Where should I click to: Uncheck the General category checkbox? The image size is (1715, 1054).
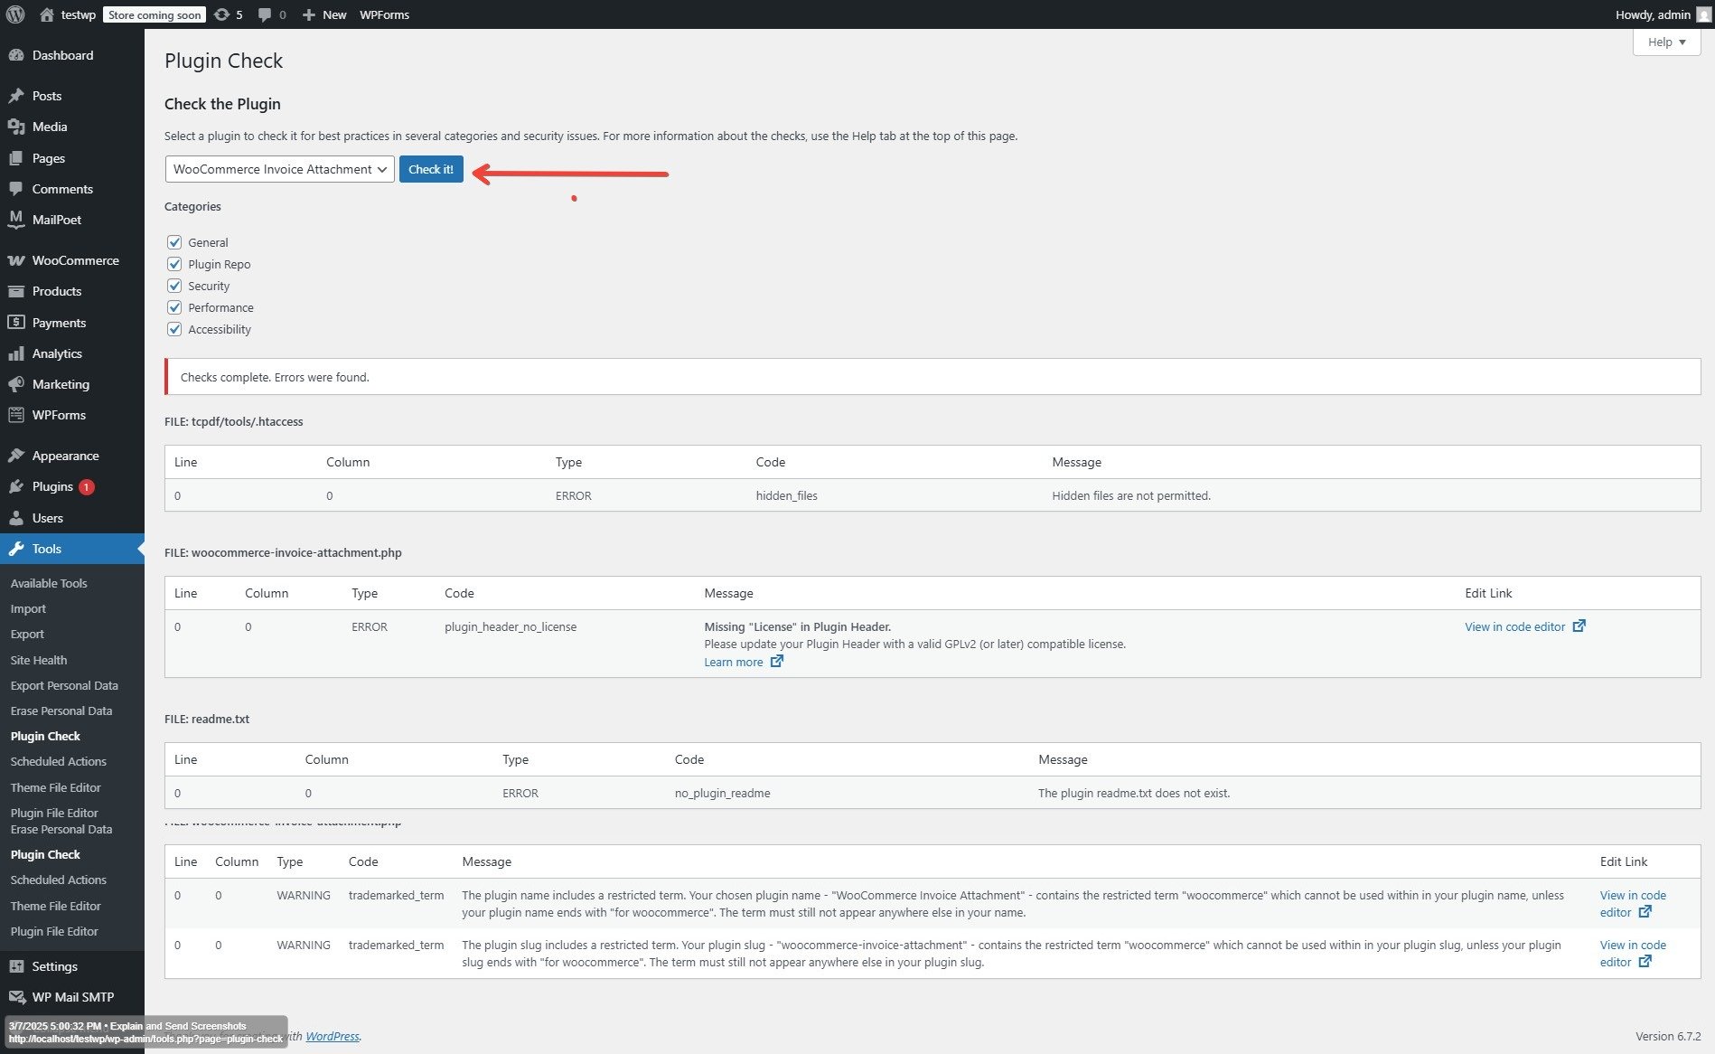pos(174,242)
